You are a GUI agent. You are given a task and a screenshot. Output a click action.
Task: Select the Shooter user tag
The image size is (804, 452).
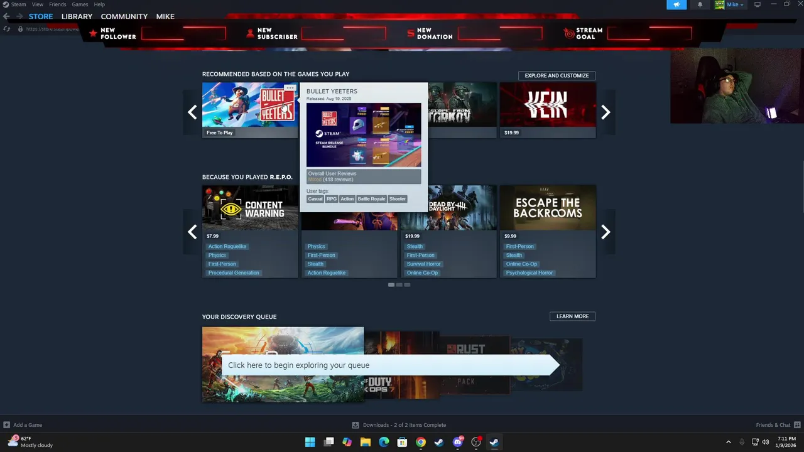click(398, 199)
